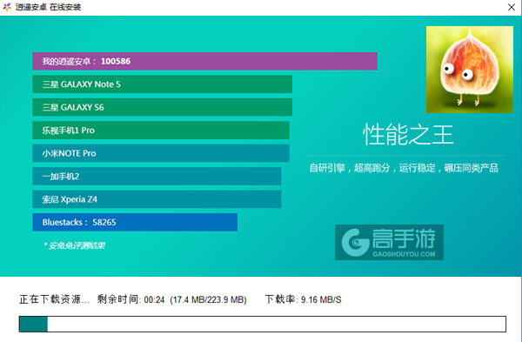This screenshot has height=342, width=522.
Task: Click the 安兔兔评测结果 footnote text
Action: point(74,245)
